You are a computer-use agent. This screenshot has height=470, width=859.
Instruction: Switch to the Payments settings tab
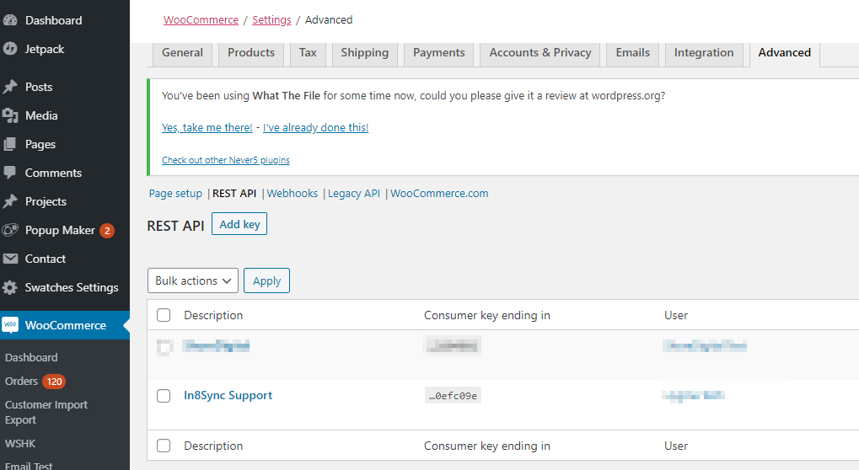438,52
